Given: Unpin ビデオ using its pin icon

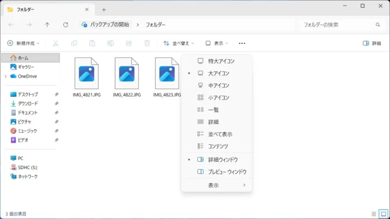Looking at the screenshot, I should pyautogui.click(x=56, y=140).
